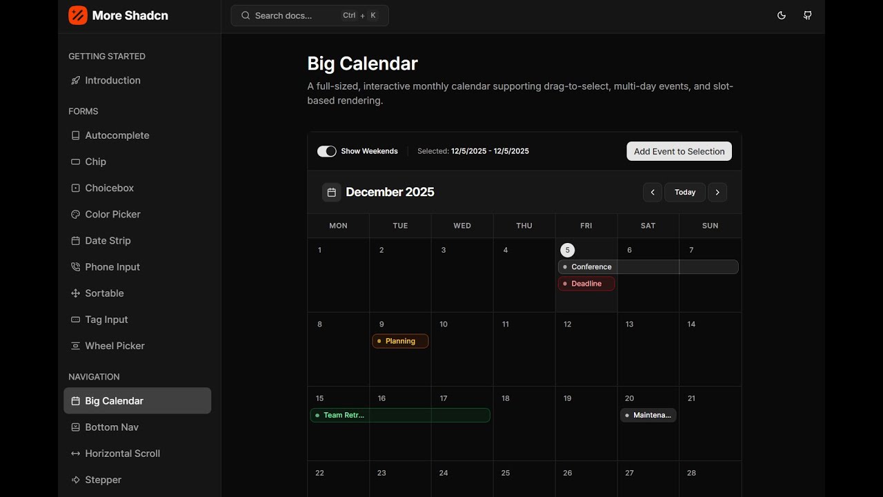Open the red Deadline event
Image resolution: width=883 pixels, height=497 pixels.
pyautogui.click(x=586, y=284)
